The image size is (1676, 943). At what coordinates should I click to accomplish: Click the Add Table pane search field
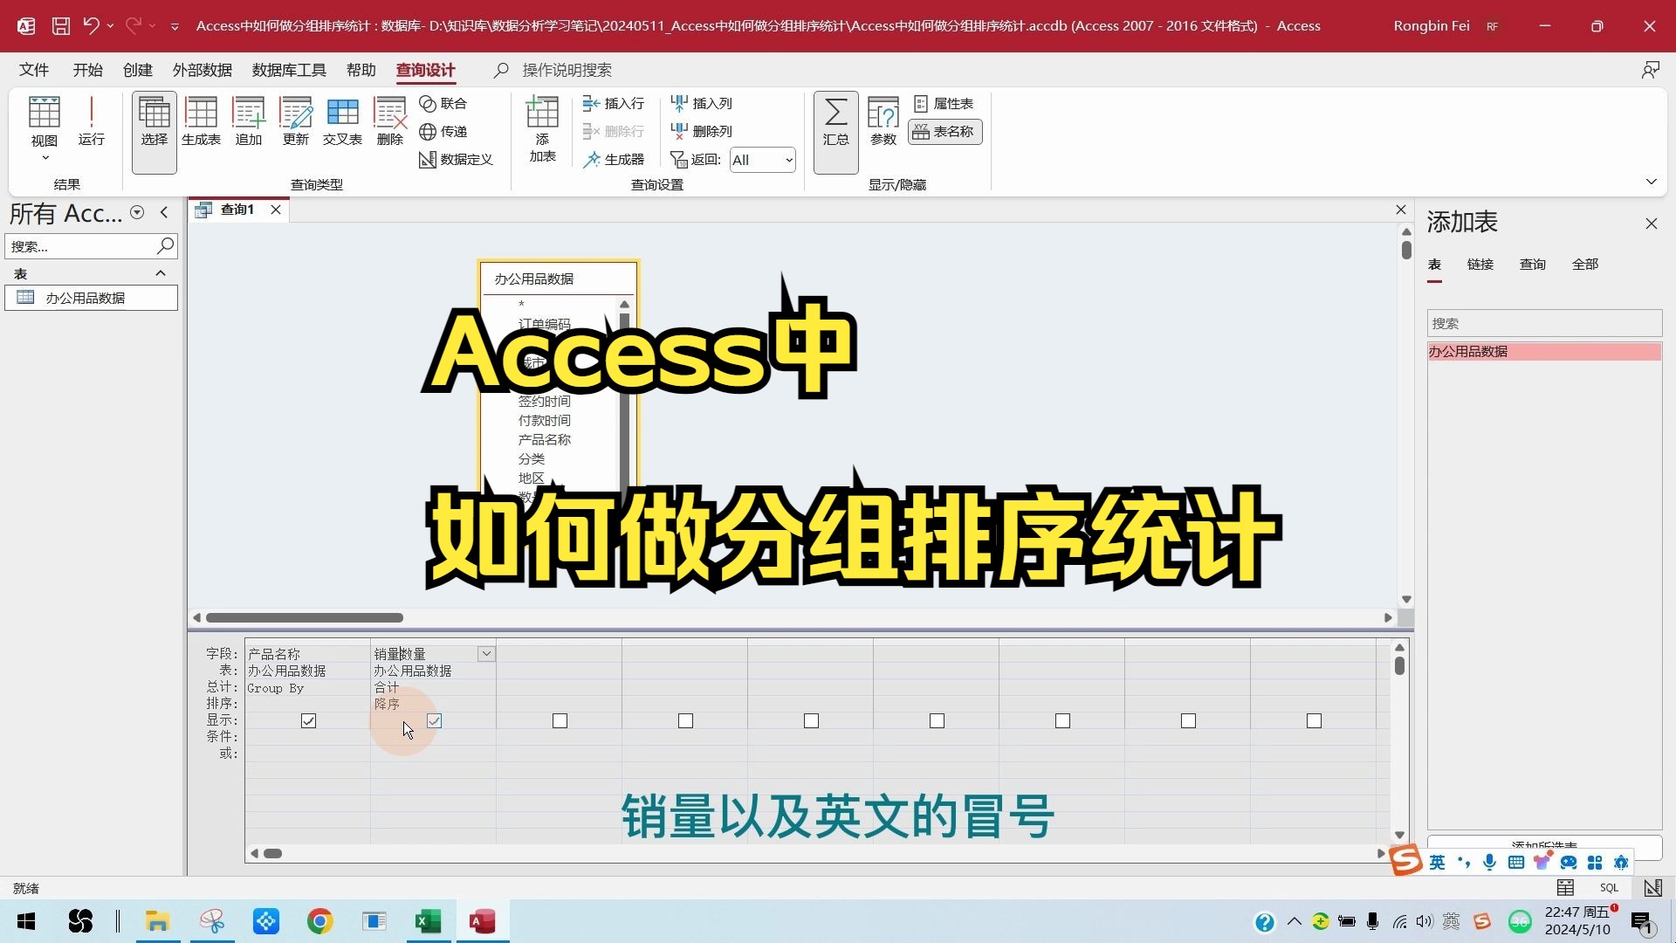point(1543,323)
